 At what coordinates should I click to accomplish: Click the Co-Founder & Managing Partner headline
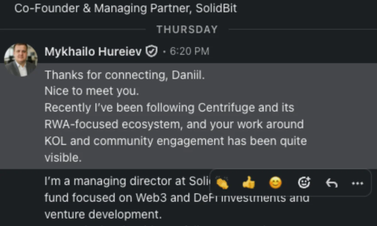coord(125,9)
